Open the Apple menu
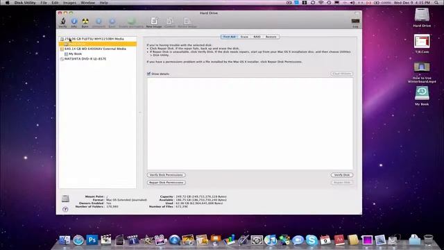 8,3
